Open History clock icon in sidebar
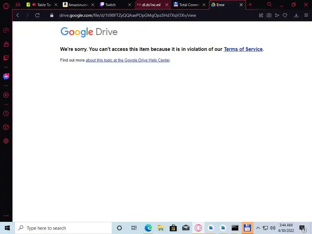The width and height of the screenshot is (312, 234). 6,113
